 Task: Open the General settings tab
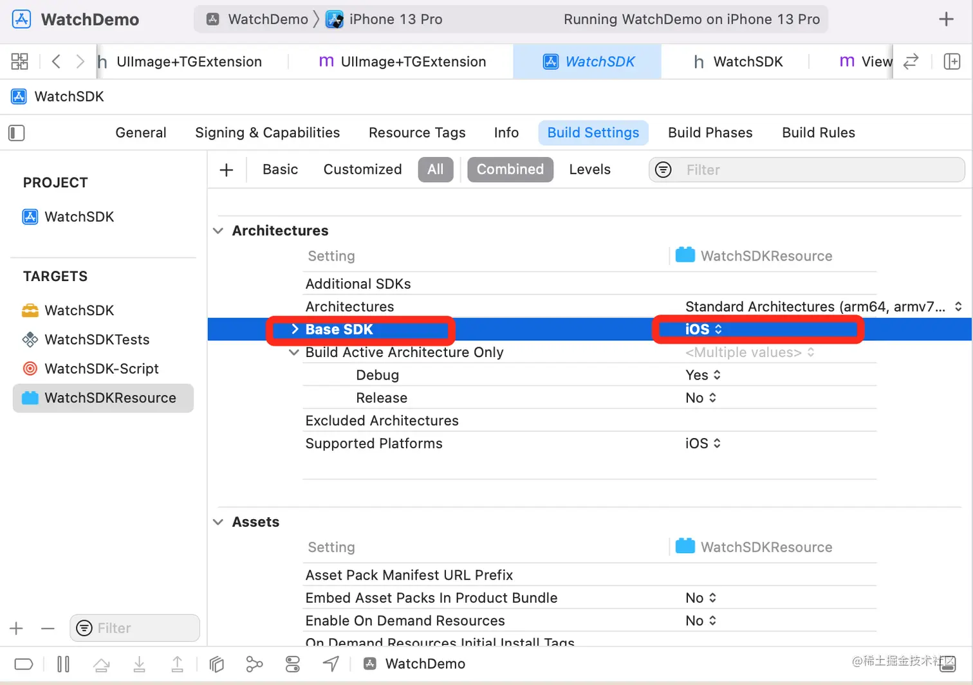141,133
